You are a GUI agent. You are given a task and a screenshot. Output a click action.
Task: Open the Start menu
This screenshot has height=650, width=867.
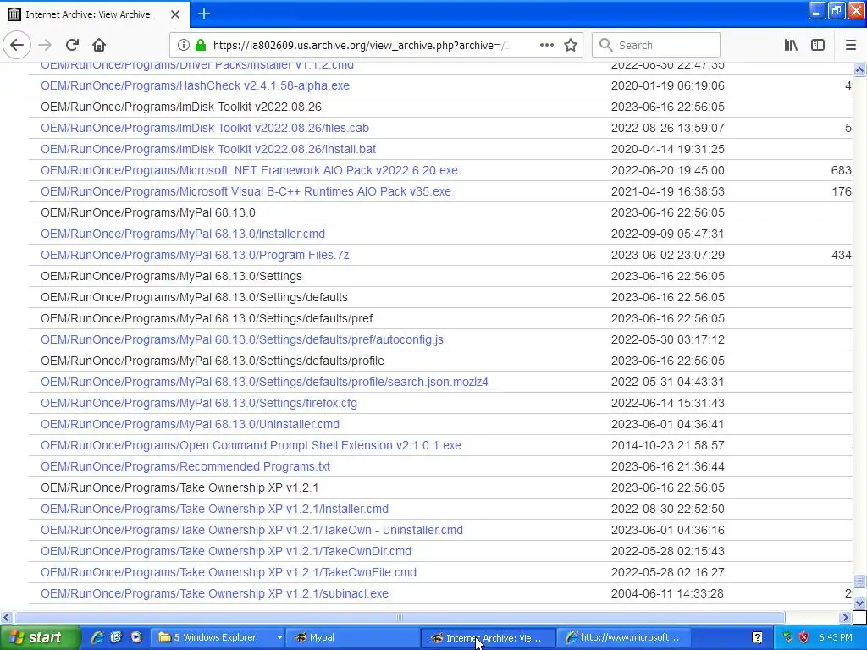click(40, 637)
